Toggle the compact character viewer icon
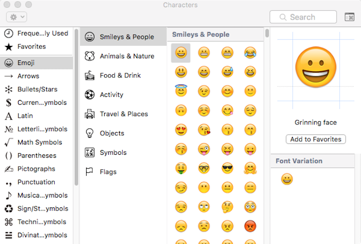 click(x=349, y=17)
